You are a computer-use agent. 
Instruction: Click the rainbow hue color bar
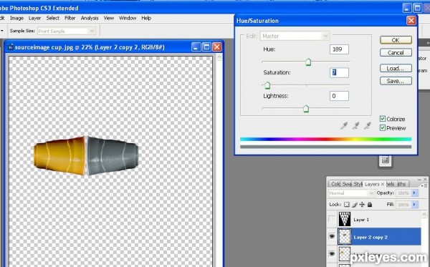click(325, 139)
